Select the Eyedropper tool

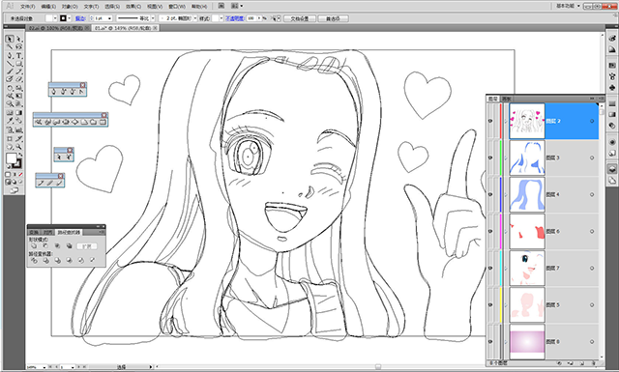click(10, 121)
